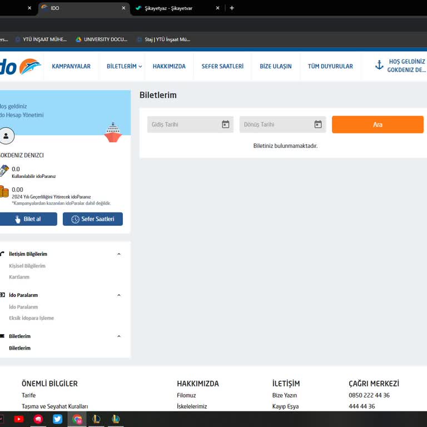Click the Dönüş Tarihi date field

282,125
